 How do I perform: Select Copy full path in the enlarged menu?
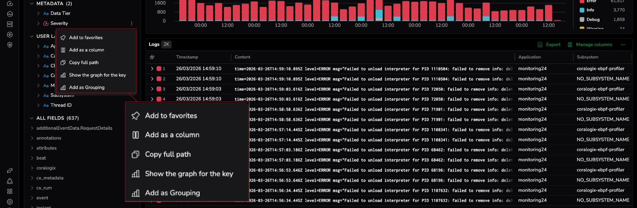coord(168,154)
